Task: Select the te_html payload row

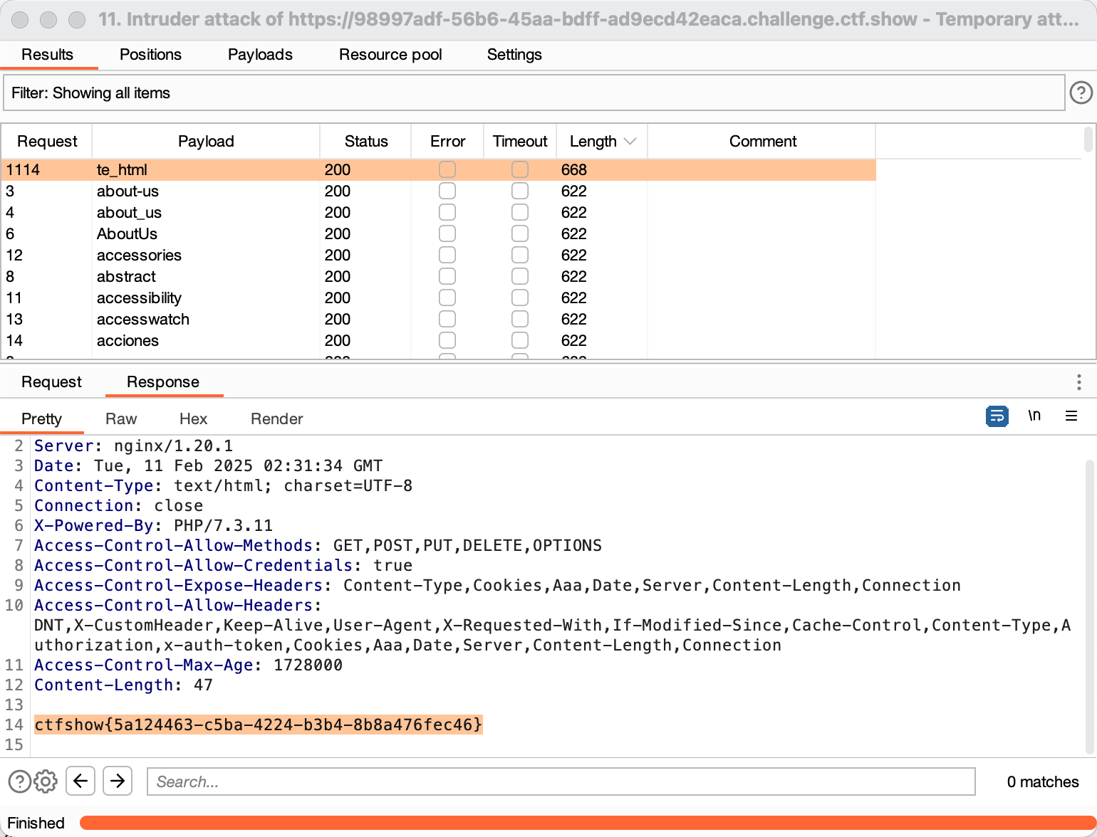Action: pos(439,169)
